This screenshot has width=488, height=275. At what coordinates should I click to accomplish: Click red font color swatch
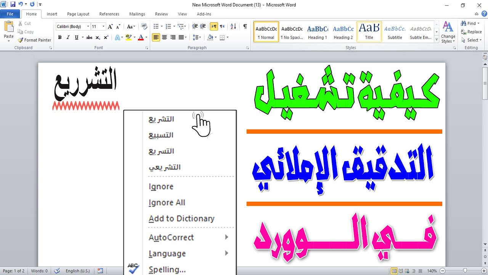pyautogui.click(x=141, y=37)
